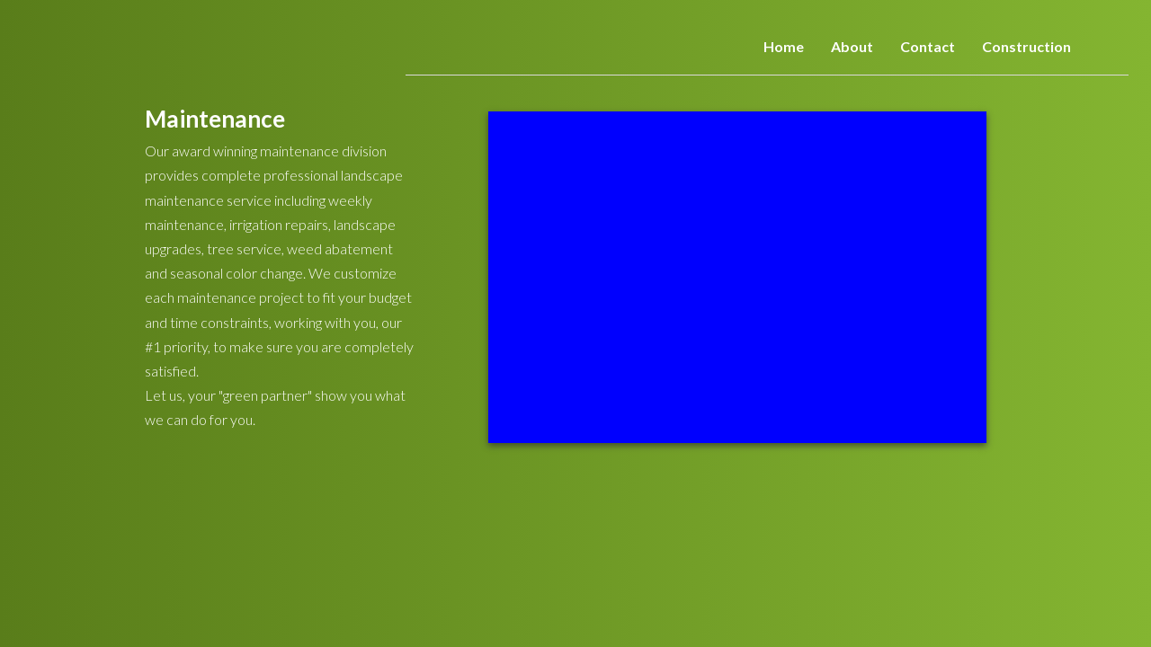
Task: Click the word 'satisfied.' ending the paragraph
Action: point(172,371)
